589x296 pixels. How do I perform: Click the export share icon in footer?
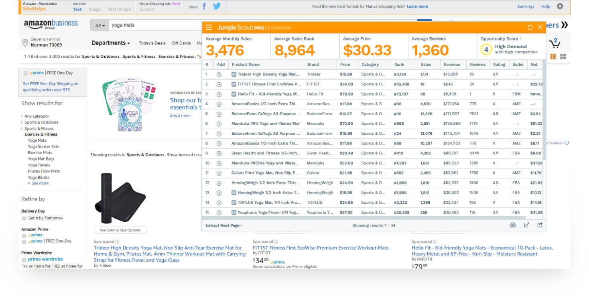pos(540,225)
